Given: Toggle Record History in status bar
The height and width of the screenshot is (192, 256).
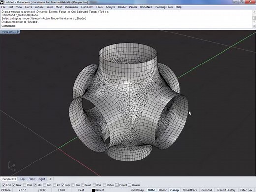Looking at the screenshot, I should [x=226, y=190].
